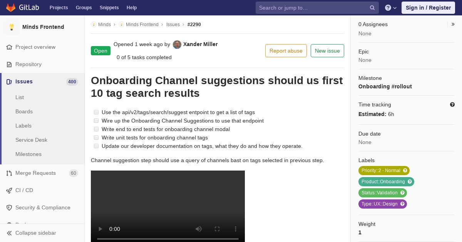Click the Type::UX::Design label

point(380,204)
